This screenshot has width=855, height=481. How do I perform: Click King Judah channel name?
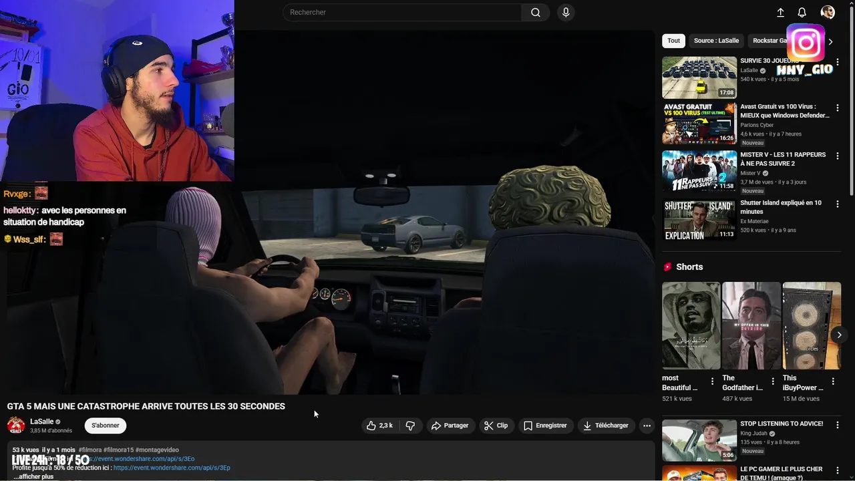coord(754,434)
